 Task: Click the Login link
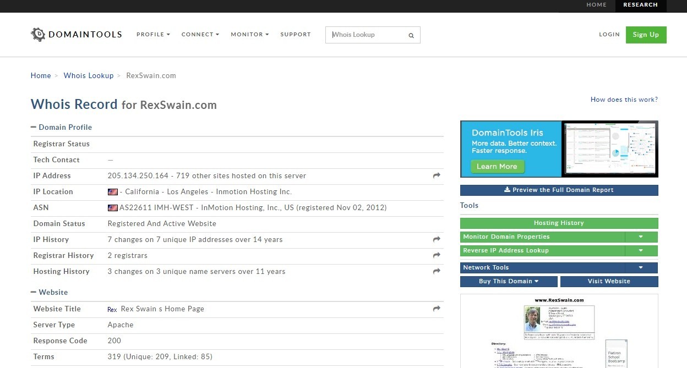(x=609, y=34)
